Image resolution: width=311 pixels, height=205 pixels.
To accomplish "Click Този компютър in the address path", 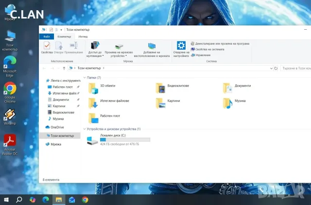I will [x=89, y=68].
